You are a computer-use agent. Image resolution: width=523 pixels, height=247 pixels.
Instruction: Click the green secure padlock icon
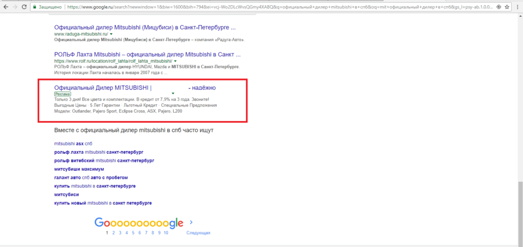point(35,7)
